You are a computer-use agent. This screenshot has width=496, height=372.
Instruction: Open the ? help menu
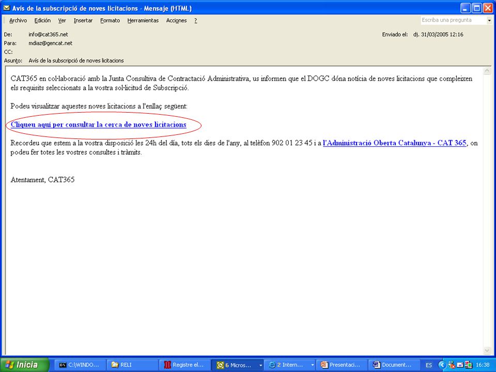[195, 21]
